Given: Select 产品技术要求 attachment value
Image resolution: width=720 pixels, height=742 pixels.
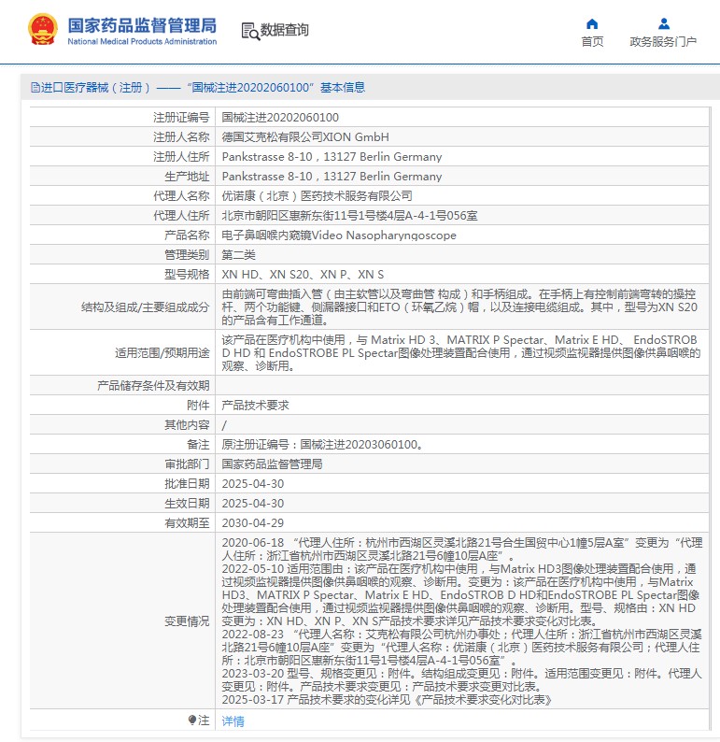Looking at the screenshot, I should (255, 406).
